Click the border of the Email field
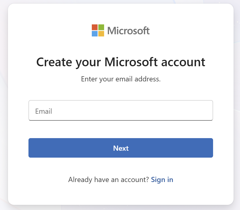This screenshot has width=240, height=210. click(x=121, y=100)
